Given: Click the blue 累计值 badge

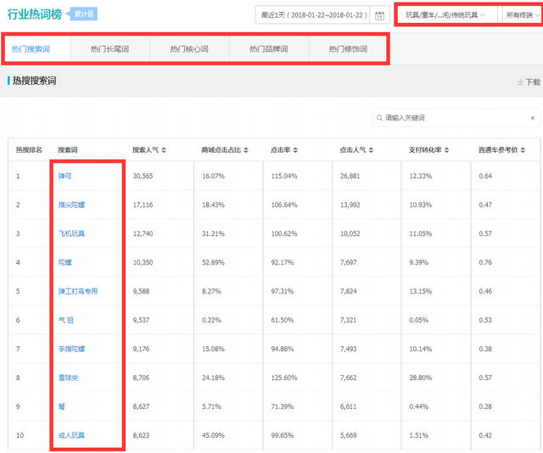Looking at the screenshot, I should click(83, 14).
